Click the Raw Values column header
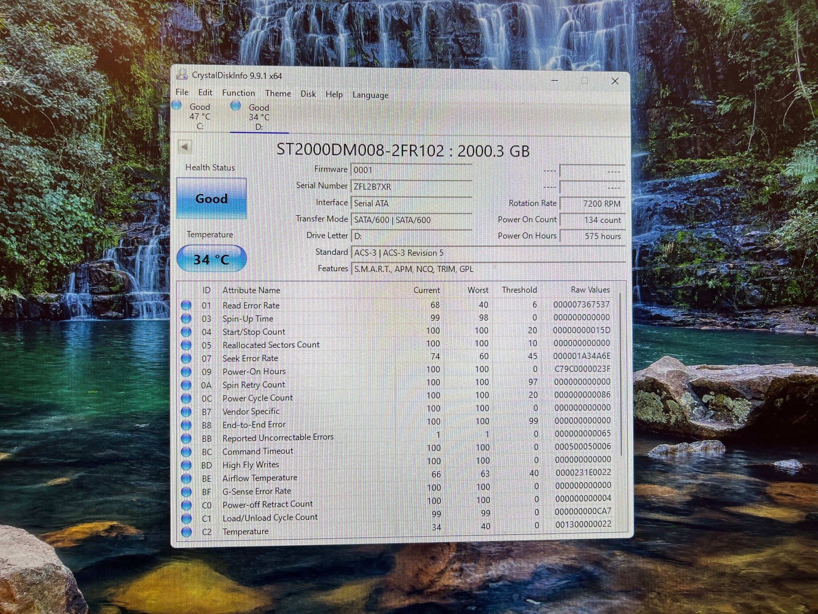 (x=590, y=289)
